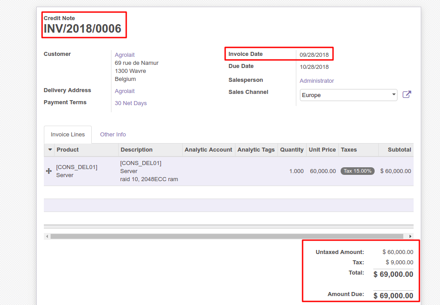
Task: Click the 30 Net Days payment terms link
Action: 131,103
